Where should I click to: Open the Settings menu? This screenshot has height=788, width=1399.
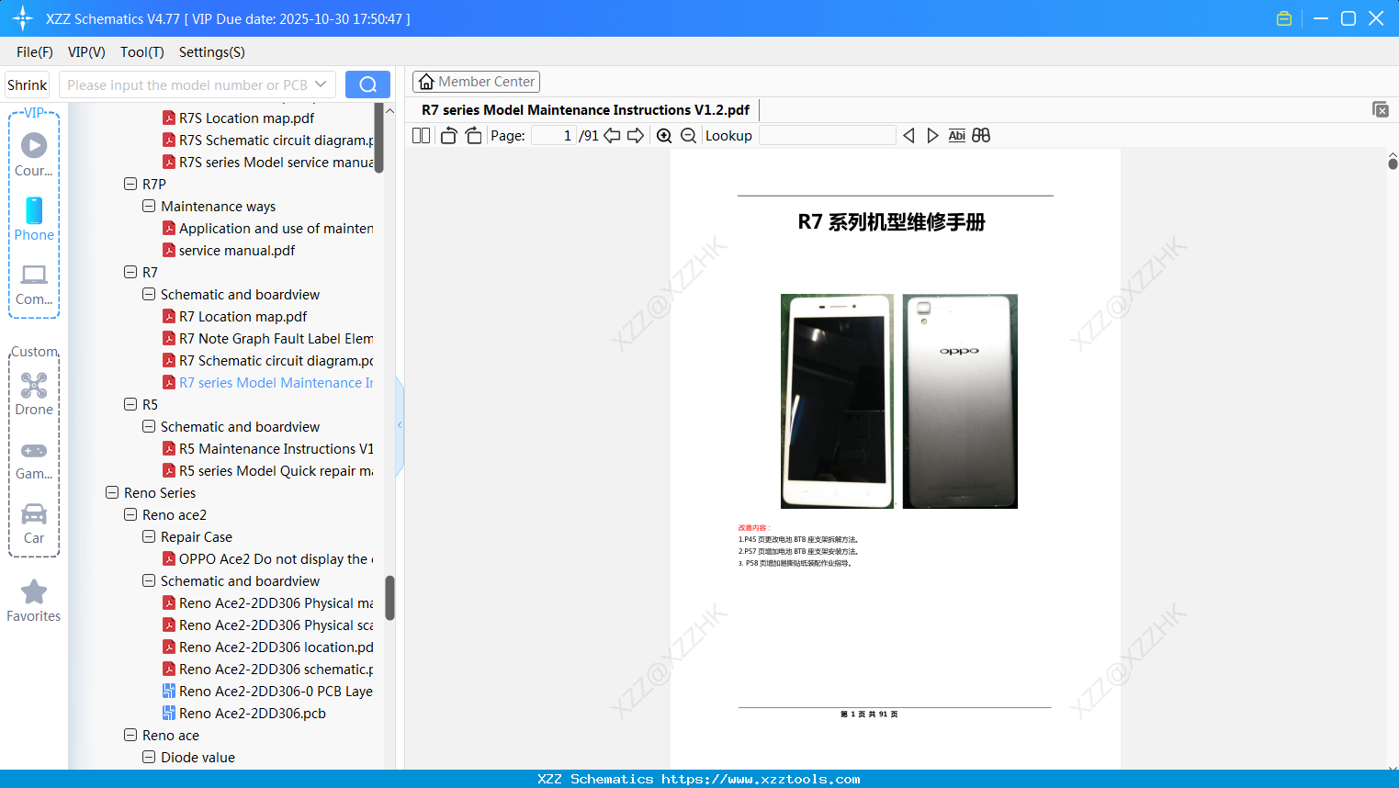[212, 52]
